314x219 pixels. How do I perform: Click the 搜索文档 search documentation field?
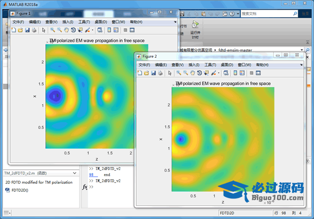[x=267, y=14]
